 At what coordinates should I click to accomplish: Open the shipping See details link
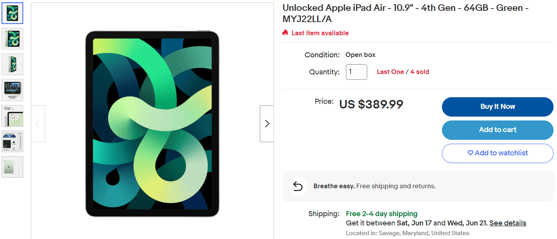click(x=507, y=223)
